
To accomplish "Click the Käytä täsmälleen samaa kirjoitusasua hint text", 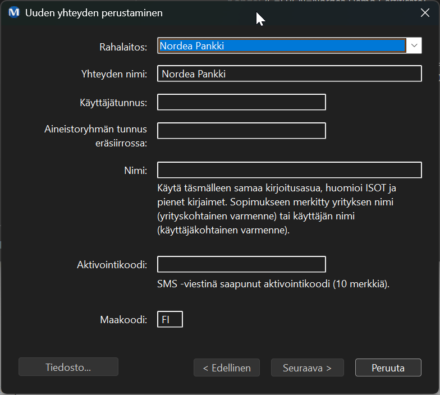I will click(x=277, y=209).
